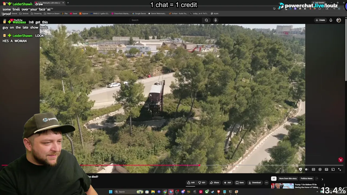Viewport: 347px width, 195px height.
Task: Click the YouTube search magnifier button
Action: 206,20
